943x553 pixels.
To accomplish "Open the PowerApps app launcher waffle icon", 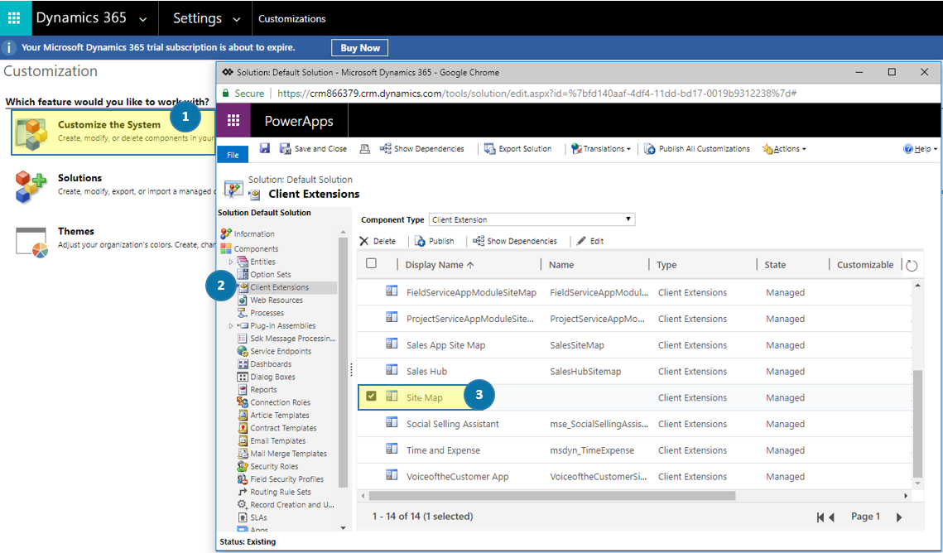I will click(x=233, y=121).
